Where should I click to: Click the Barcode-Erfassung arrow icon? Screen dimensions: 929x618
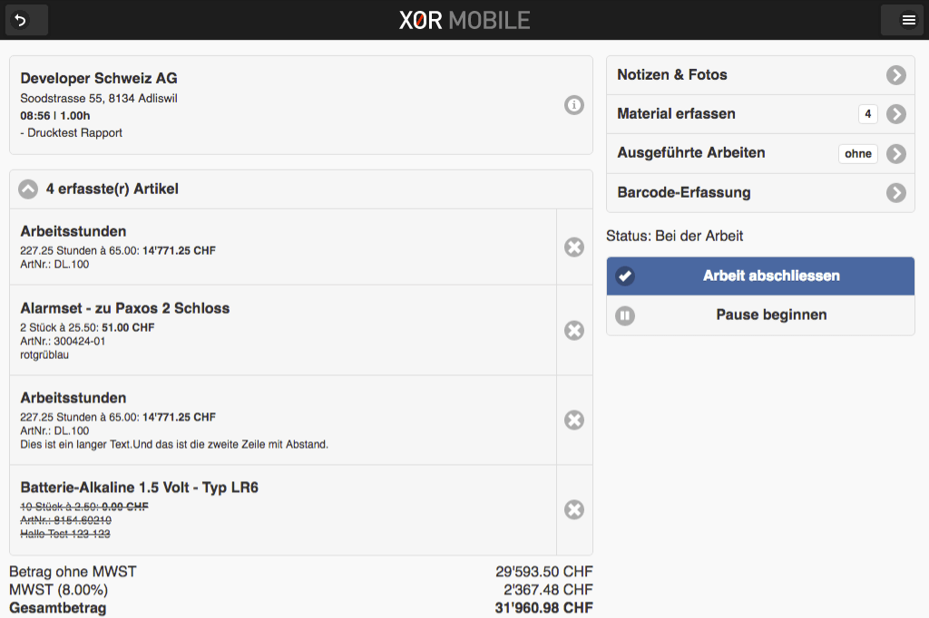click(896, 192)
